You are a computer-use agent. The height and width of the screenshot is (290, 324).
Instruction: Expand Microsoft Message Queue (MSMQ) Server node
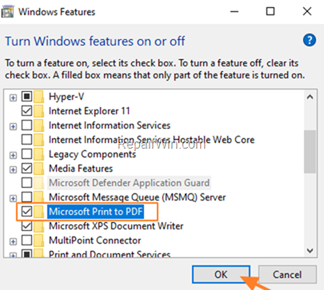pos(13,198)
